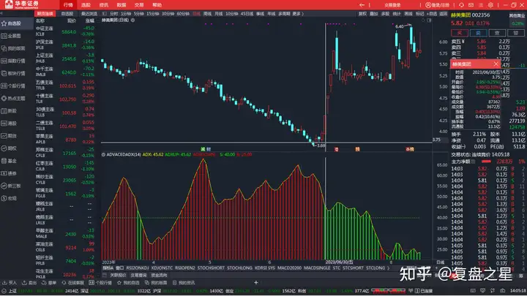Close the 赫美集团 data popup
This screenshot has width=527, height=296.
point(496,64)
